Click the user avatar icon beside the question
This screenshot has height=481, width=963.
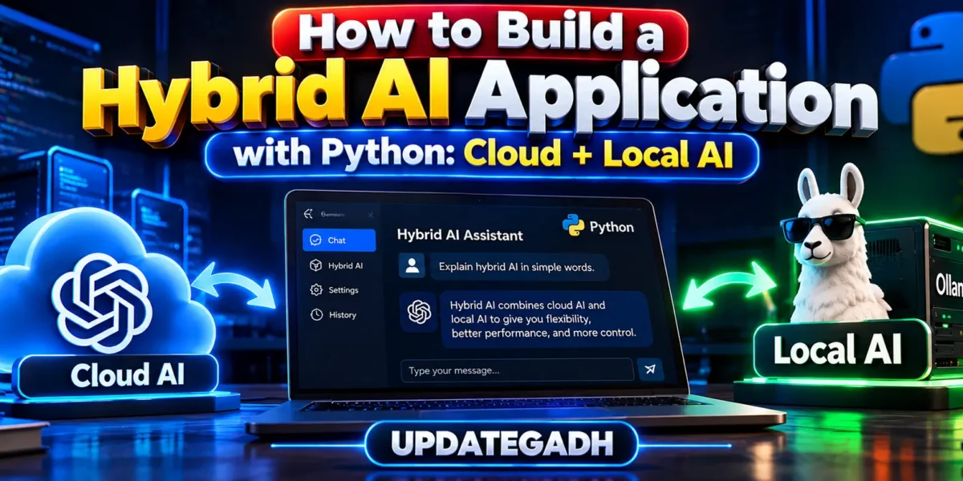(x=413, y=266)
